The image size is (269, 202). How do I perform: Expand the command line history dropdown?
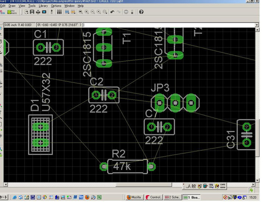click(x=257, y=25)
